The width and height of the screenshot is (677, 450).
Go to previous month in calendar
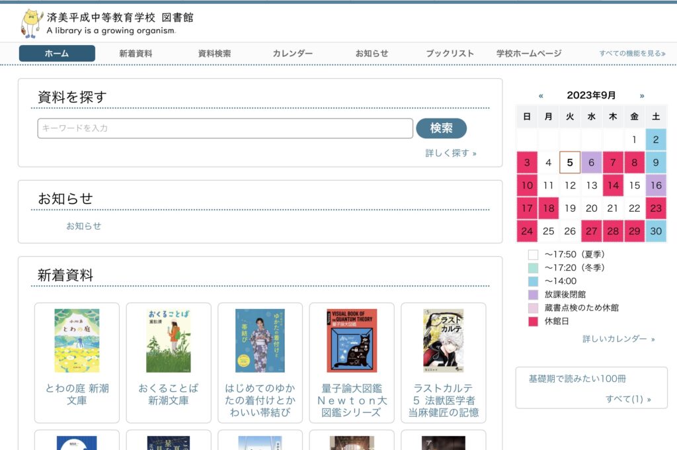click(541, 95)
